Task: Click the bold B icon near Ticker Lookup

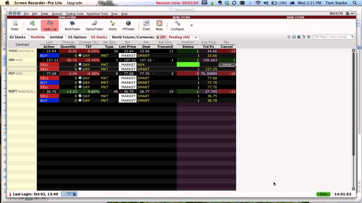Action: 299,37
